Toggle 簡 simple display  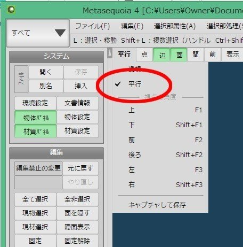[x=196, y=55]
